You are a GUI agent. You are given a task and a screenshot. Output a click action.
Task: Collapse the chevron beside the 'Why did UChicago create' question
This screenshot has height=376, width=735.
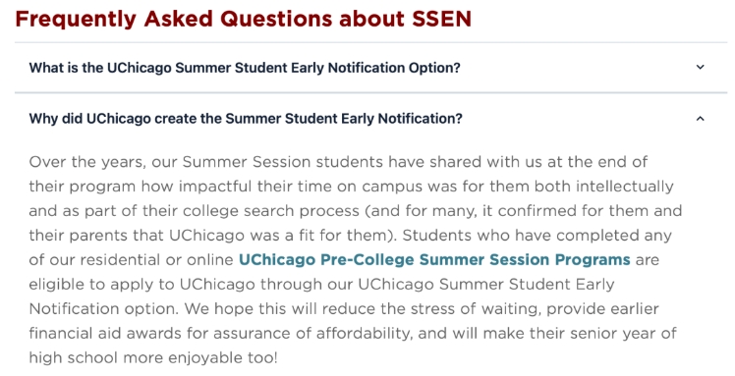[x=700, y=119]
